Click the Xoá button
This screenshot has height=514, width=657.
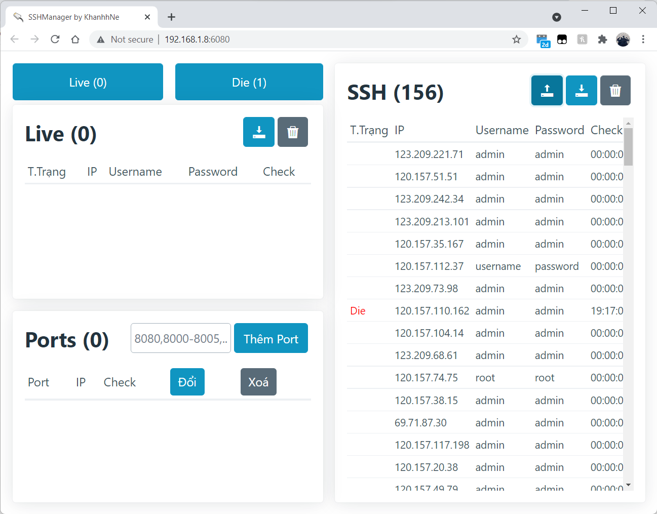[x=258, y=382]
